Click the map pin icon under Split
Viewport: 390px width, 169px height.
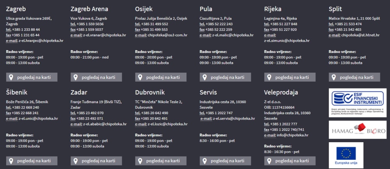(x=334, y=77)
